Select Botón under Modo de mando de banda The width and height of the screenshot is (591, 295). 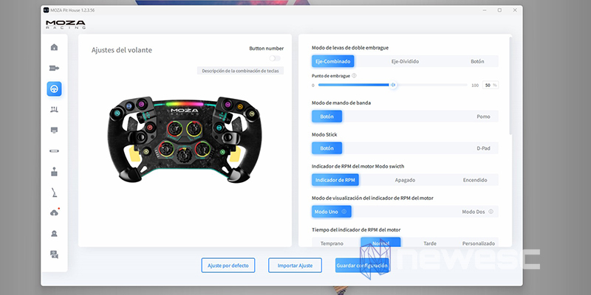[327, 117]
